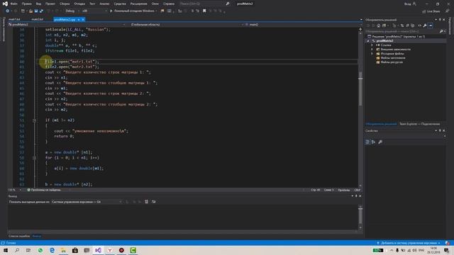Open the Отладка menu
This screenshot has height=255, width=454.
(79, 4)
